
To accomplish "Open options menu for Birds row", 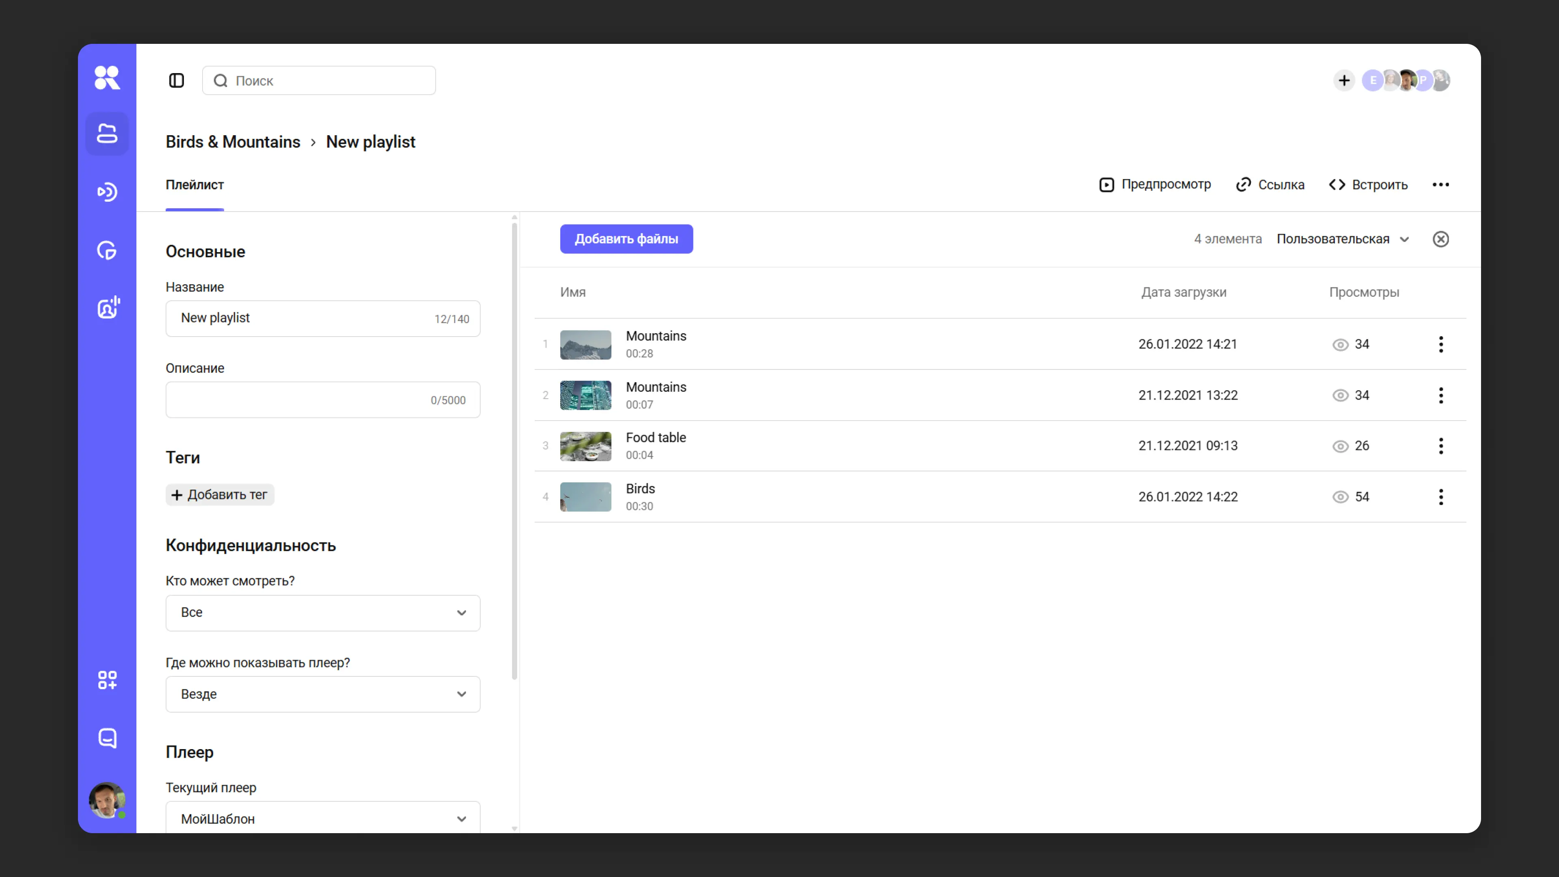I will tap(1440, 497).
